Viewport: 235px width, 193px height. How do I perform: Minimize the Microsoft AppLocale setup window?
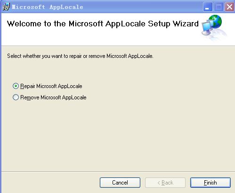[x=208, y=7]
